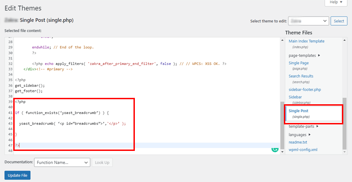Click the Look Up button
The width and height of the screenshot is (352, 182).
[x=102, y=162]
